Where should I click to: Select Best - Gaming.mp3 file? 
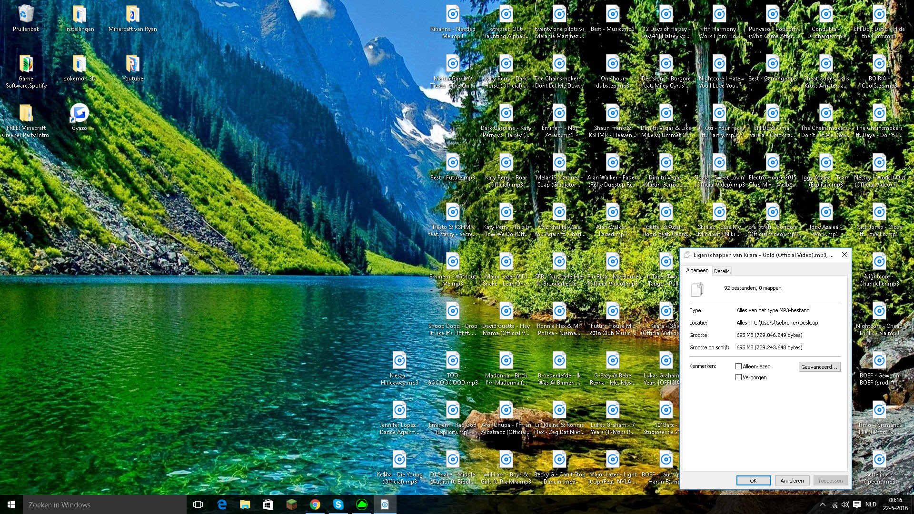click(x=773, y=69)
